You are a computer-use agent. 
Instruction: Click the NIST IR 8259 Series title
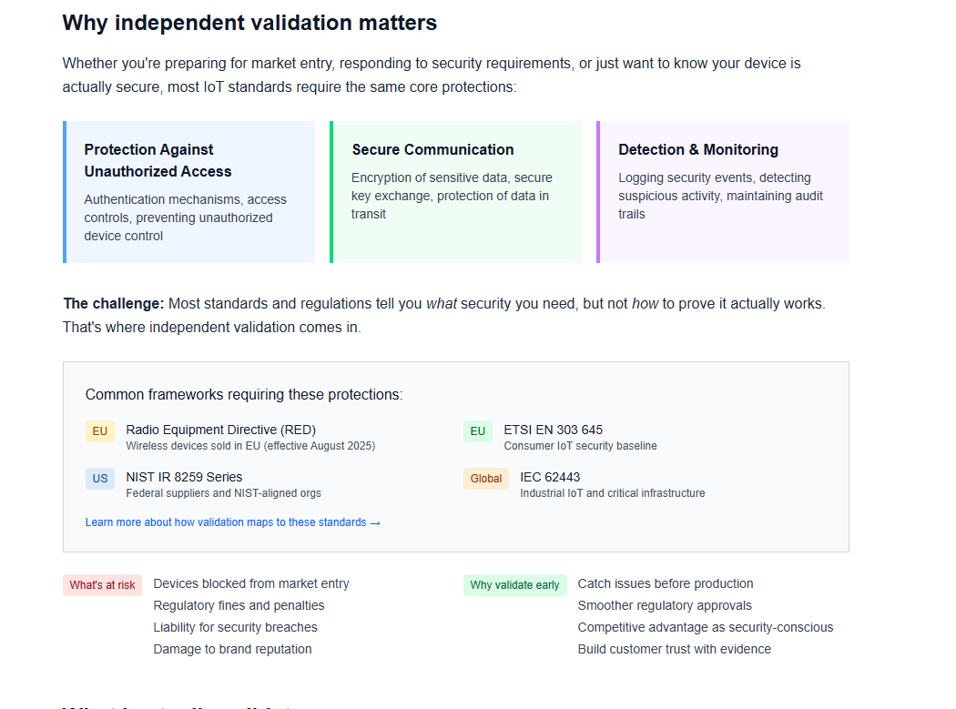pyautogui.click(x=184, y=477)
